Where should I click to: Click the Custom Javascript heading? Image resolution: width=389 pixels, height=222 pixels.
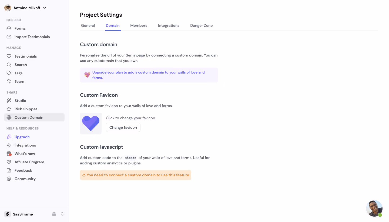click(102, 147)
